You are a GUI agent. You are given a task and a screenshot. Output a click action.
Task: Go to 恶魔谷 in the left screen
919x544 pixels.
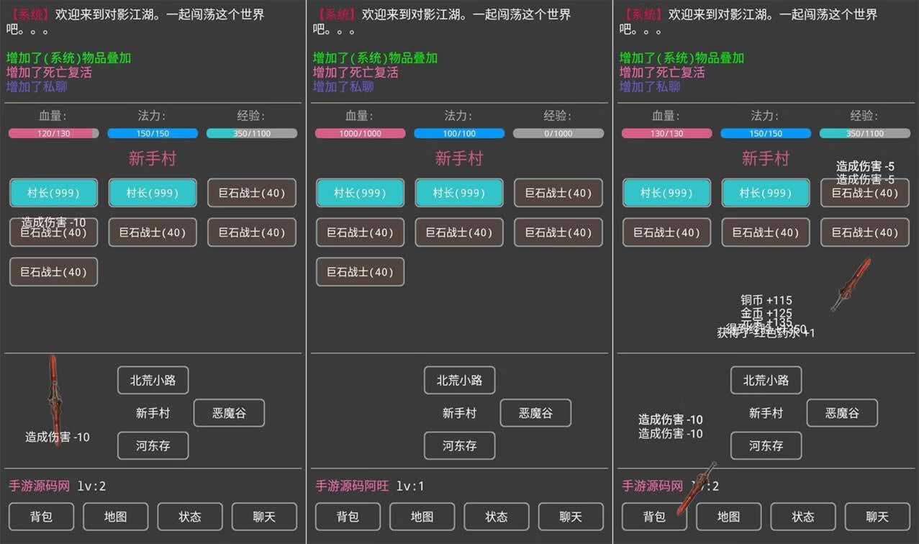point(229,413)
